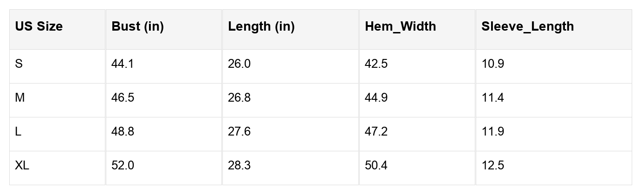Select the size M row label
Screen dimensions: 641x194
[x=19, y=97]
